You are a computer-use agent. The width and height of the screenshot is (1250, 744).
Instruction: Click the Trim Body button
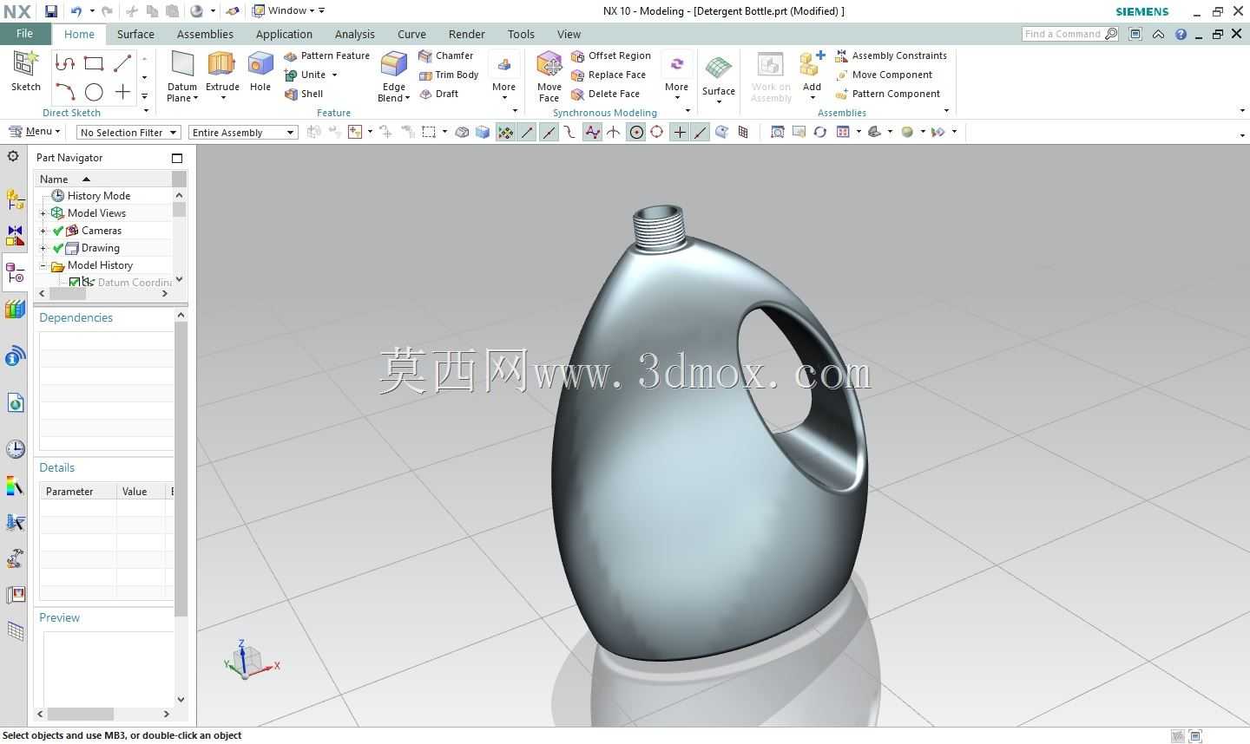[449, 75]
